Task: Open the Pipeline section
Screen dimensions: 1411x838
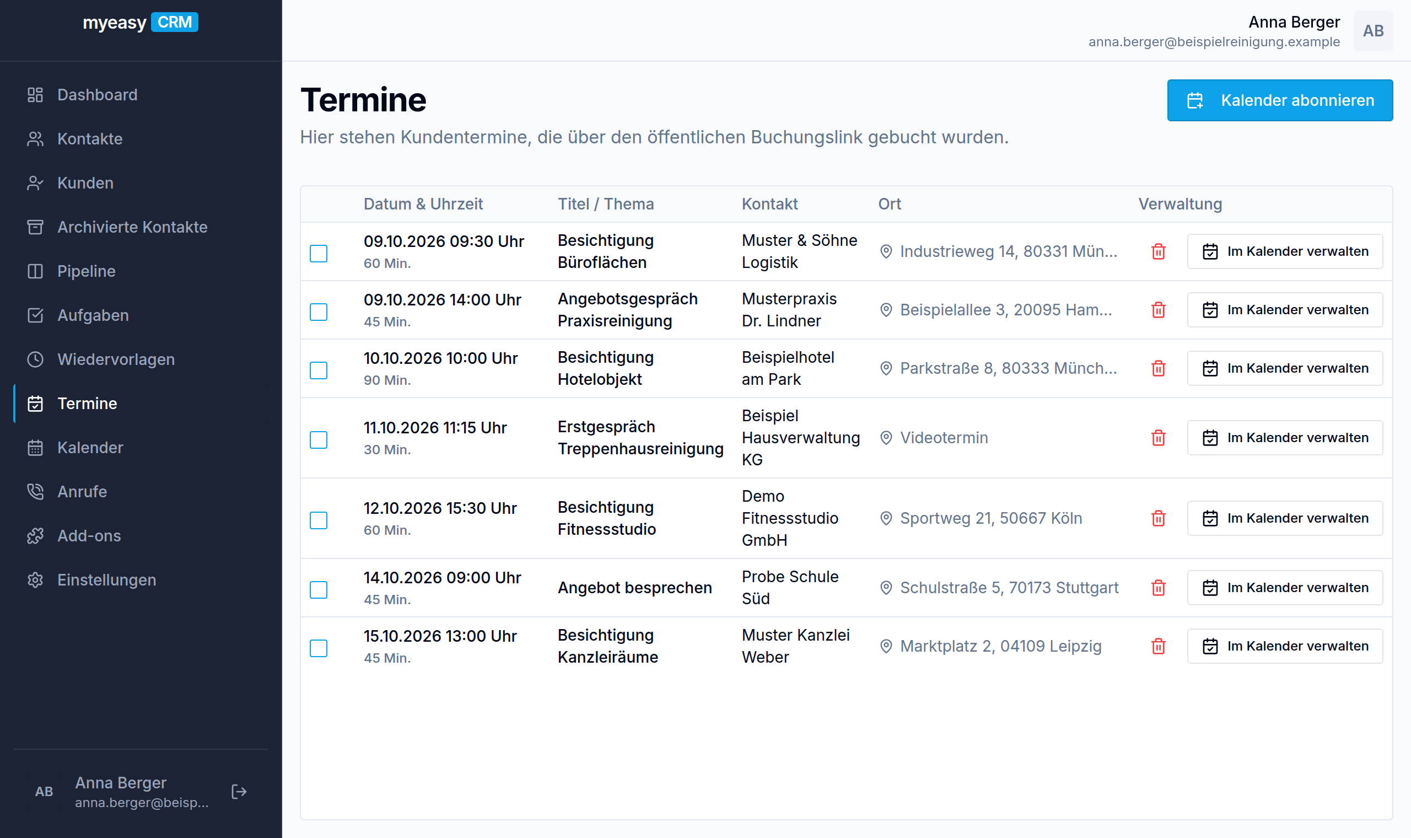Action: click(x=141, y=271)
